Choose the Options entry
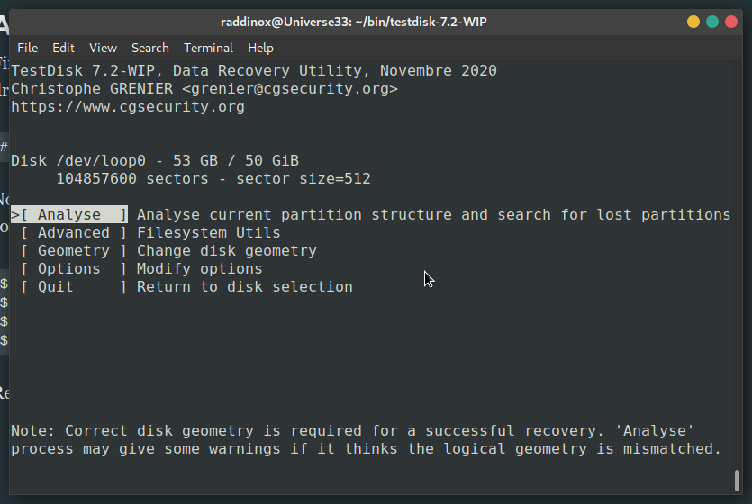Image resolution: width=752 pixels, height=504 pixels. coord(73,269)
